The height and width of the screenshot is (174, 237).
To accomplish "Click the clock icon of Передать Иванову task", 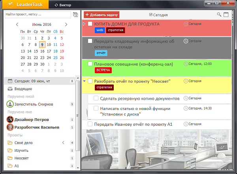I will point(186,124).
